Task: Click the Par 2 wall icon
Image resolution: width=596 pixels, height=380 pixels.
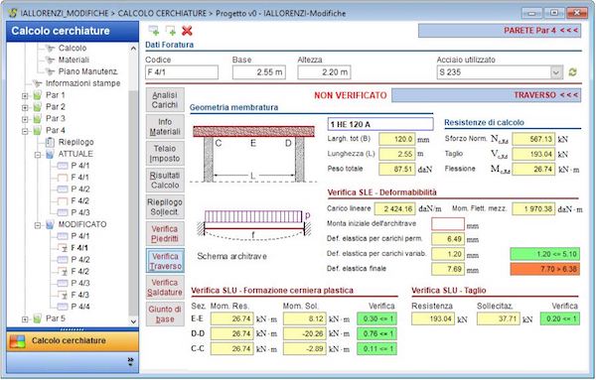Action: click(x=38, y=107)
